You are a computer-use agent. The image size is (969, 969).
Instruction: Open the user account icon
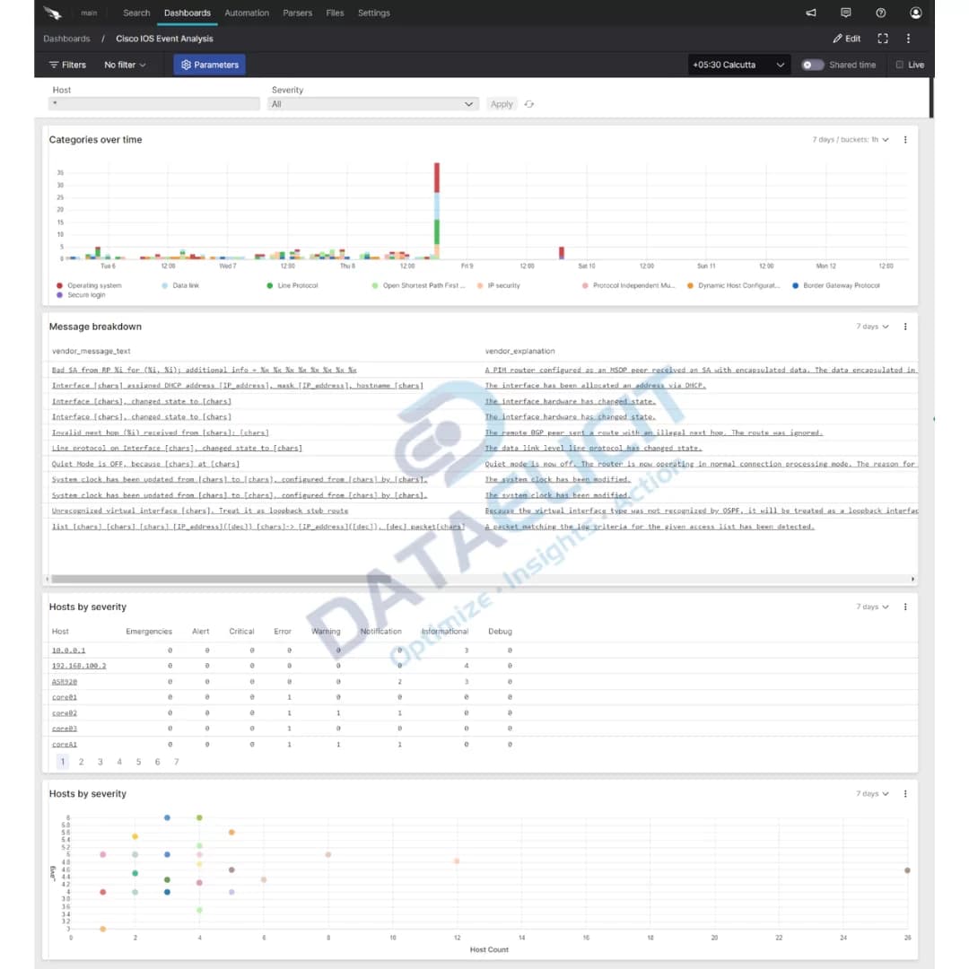click(915, 13)
